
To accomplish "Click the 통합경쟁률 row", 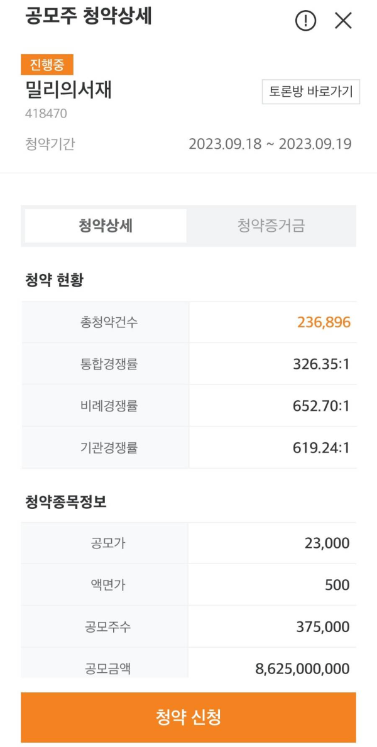I will 188,363.
